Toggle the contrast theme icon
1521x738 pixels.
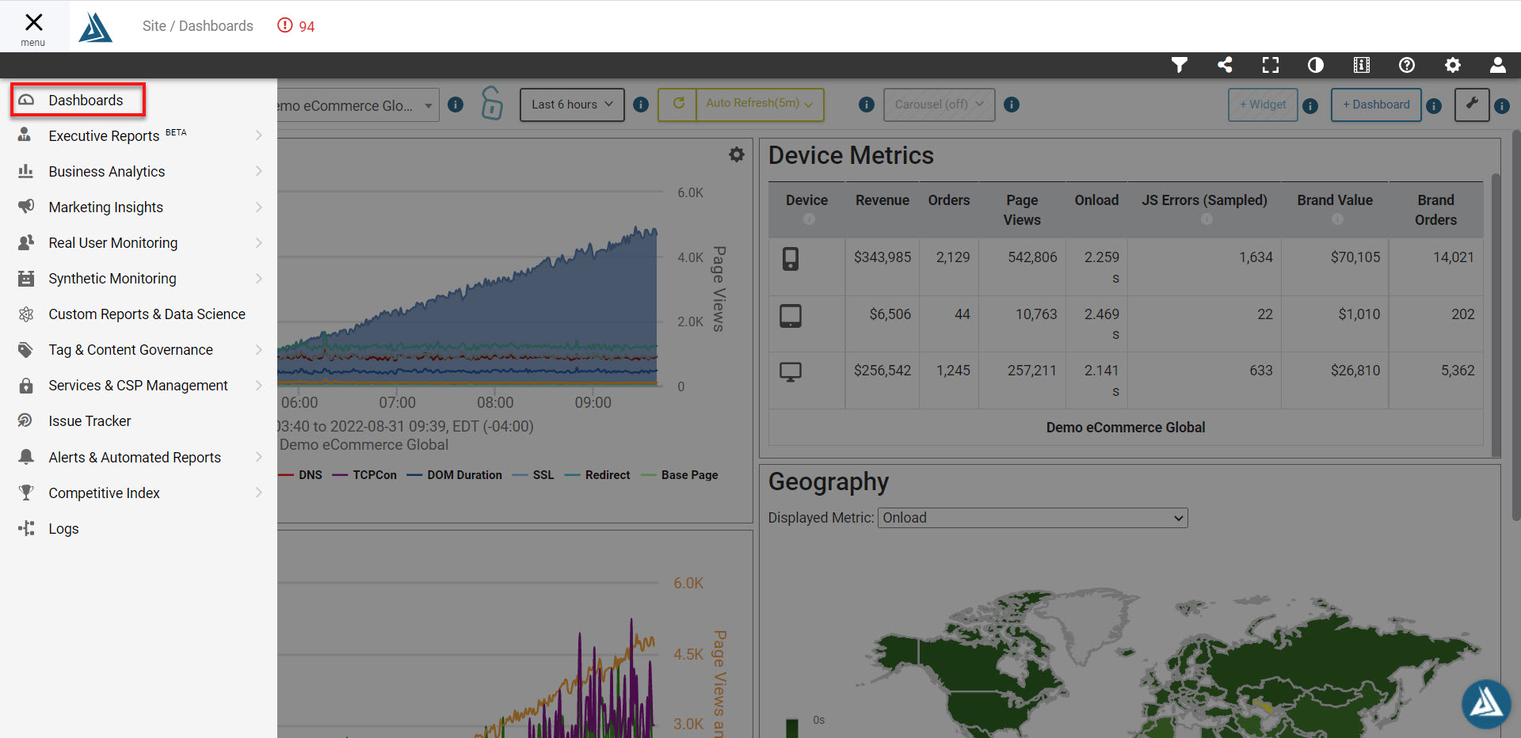[x=1316, y=65]
